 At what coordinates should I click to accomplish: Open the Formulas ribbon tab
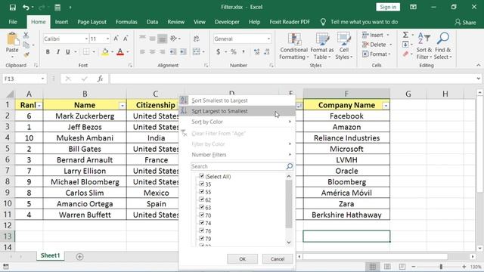126,22
